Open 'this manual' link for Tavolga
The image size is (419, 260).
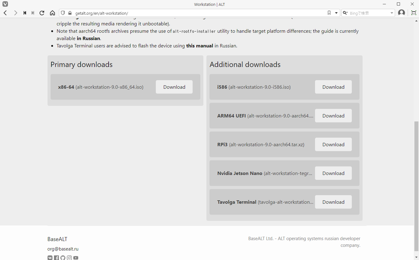click(200, 46)
